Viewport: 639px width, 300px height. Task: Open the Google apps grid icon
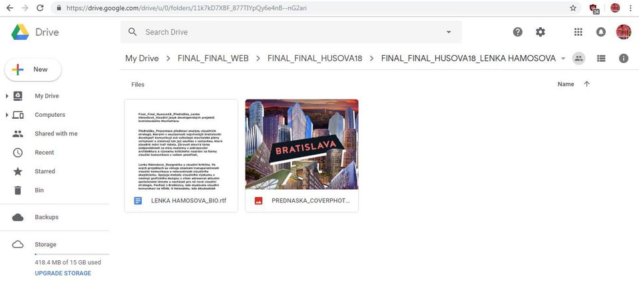tap(578, 32)
